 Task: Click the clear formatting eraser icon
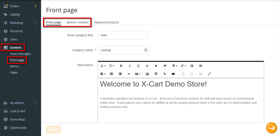[165, 66]
